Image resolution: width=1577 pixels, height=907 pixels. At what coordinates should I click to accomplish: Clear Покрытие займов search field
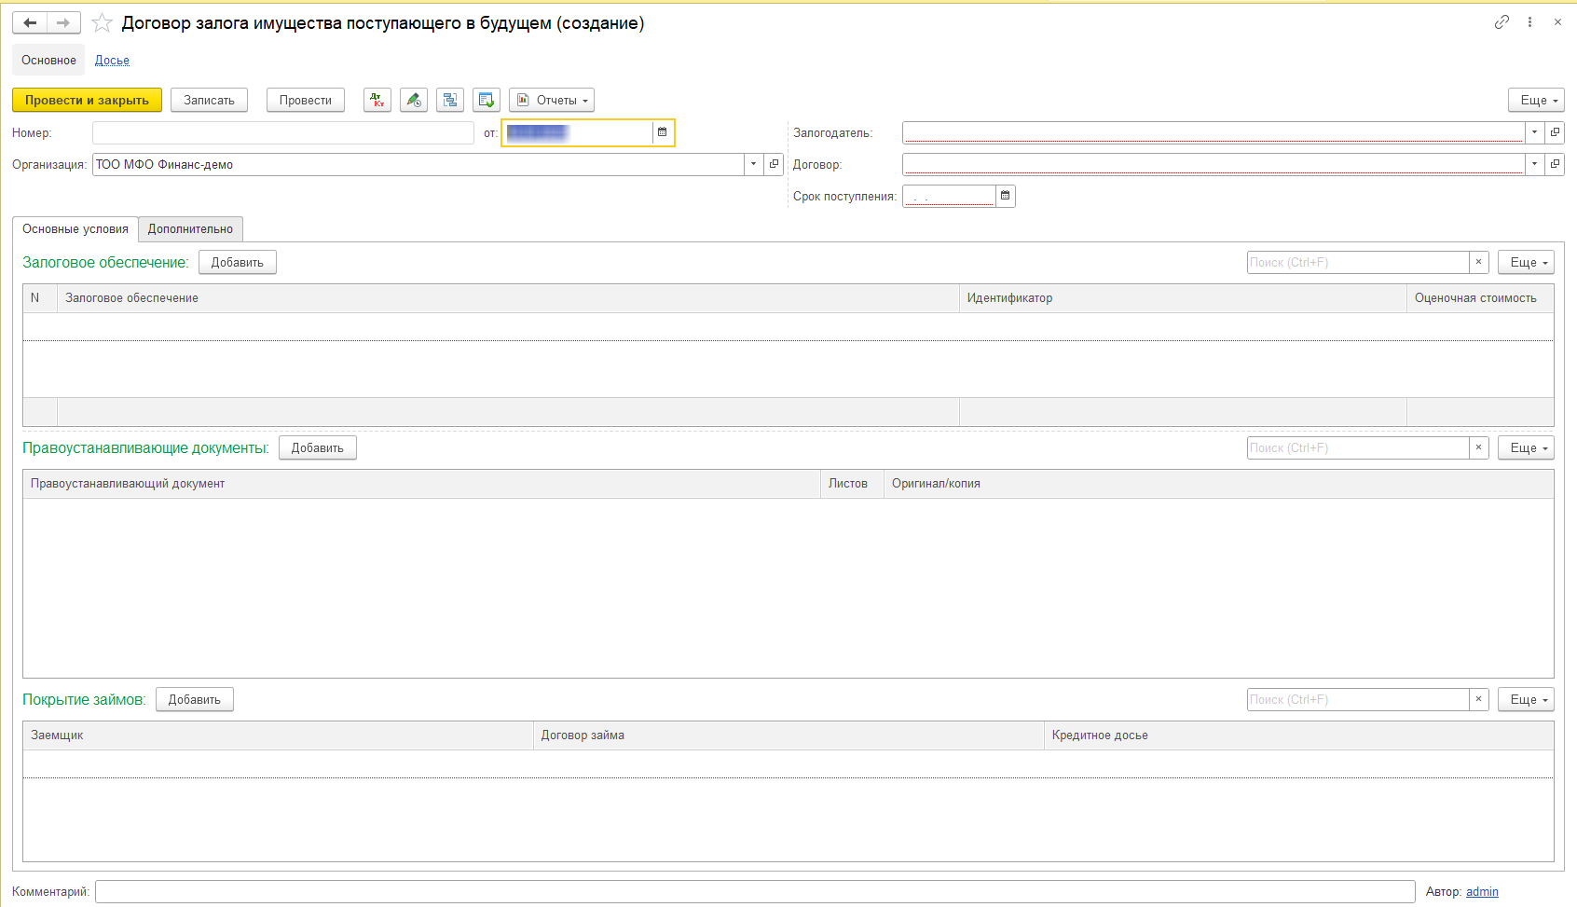pyautogui.click(x=1478, y=699)
